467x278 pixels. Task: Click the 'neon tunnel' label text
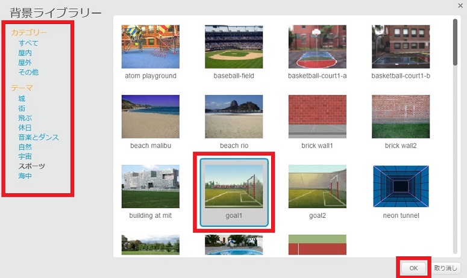pyautogui.click(x=401, y=215)
